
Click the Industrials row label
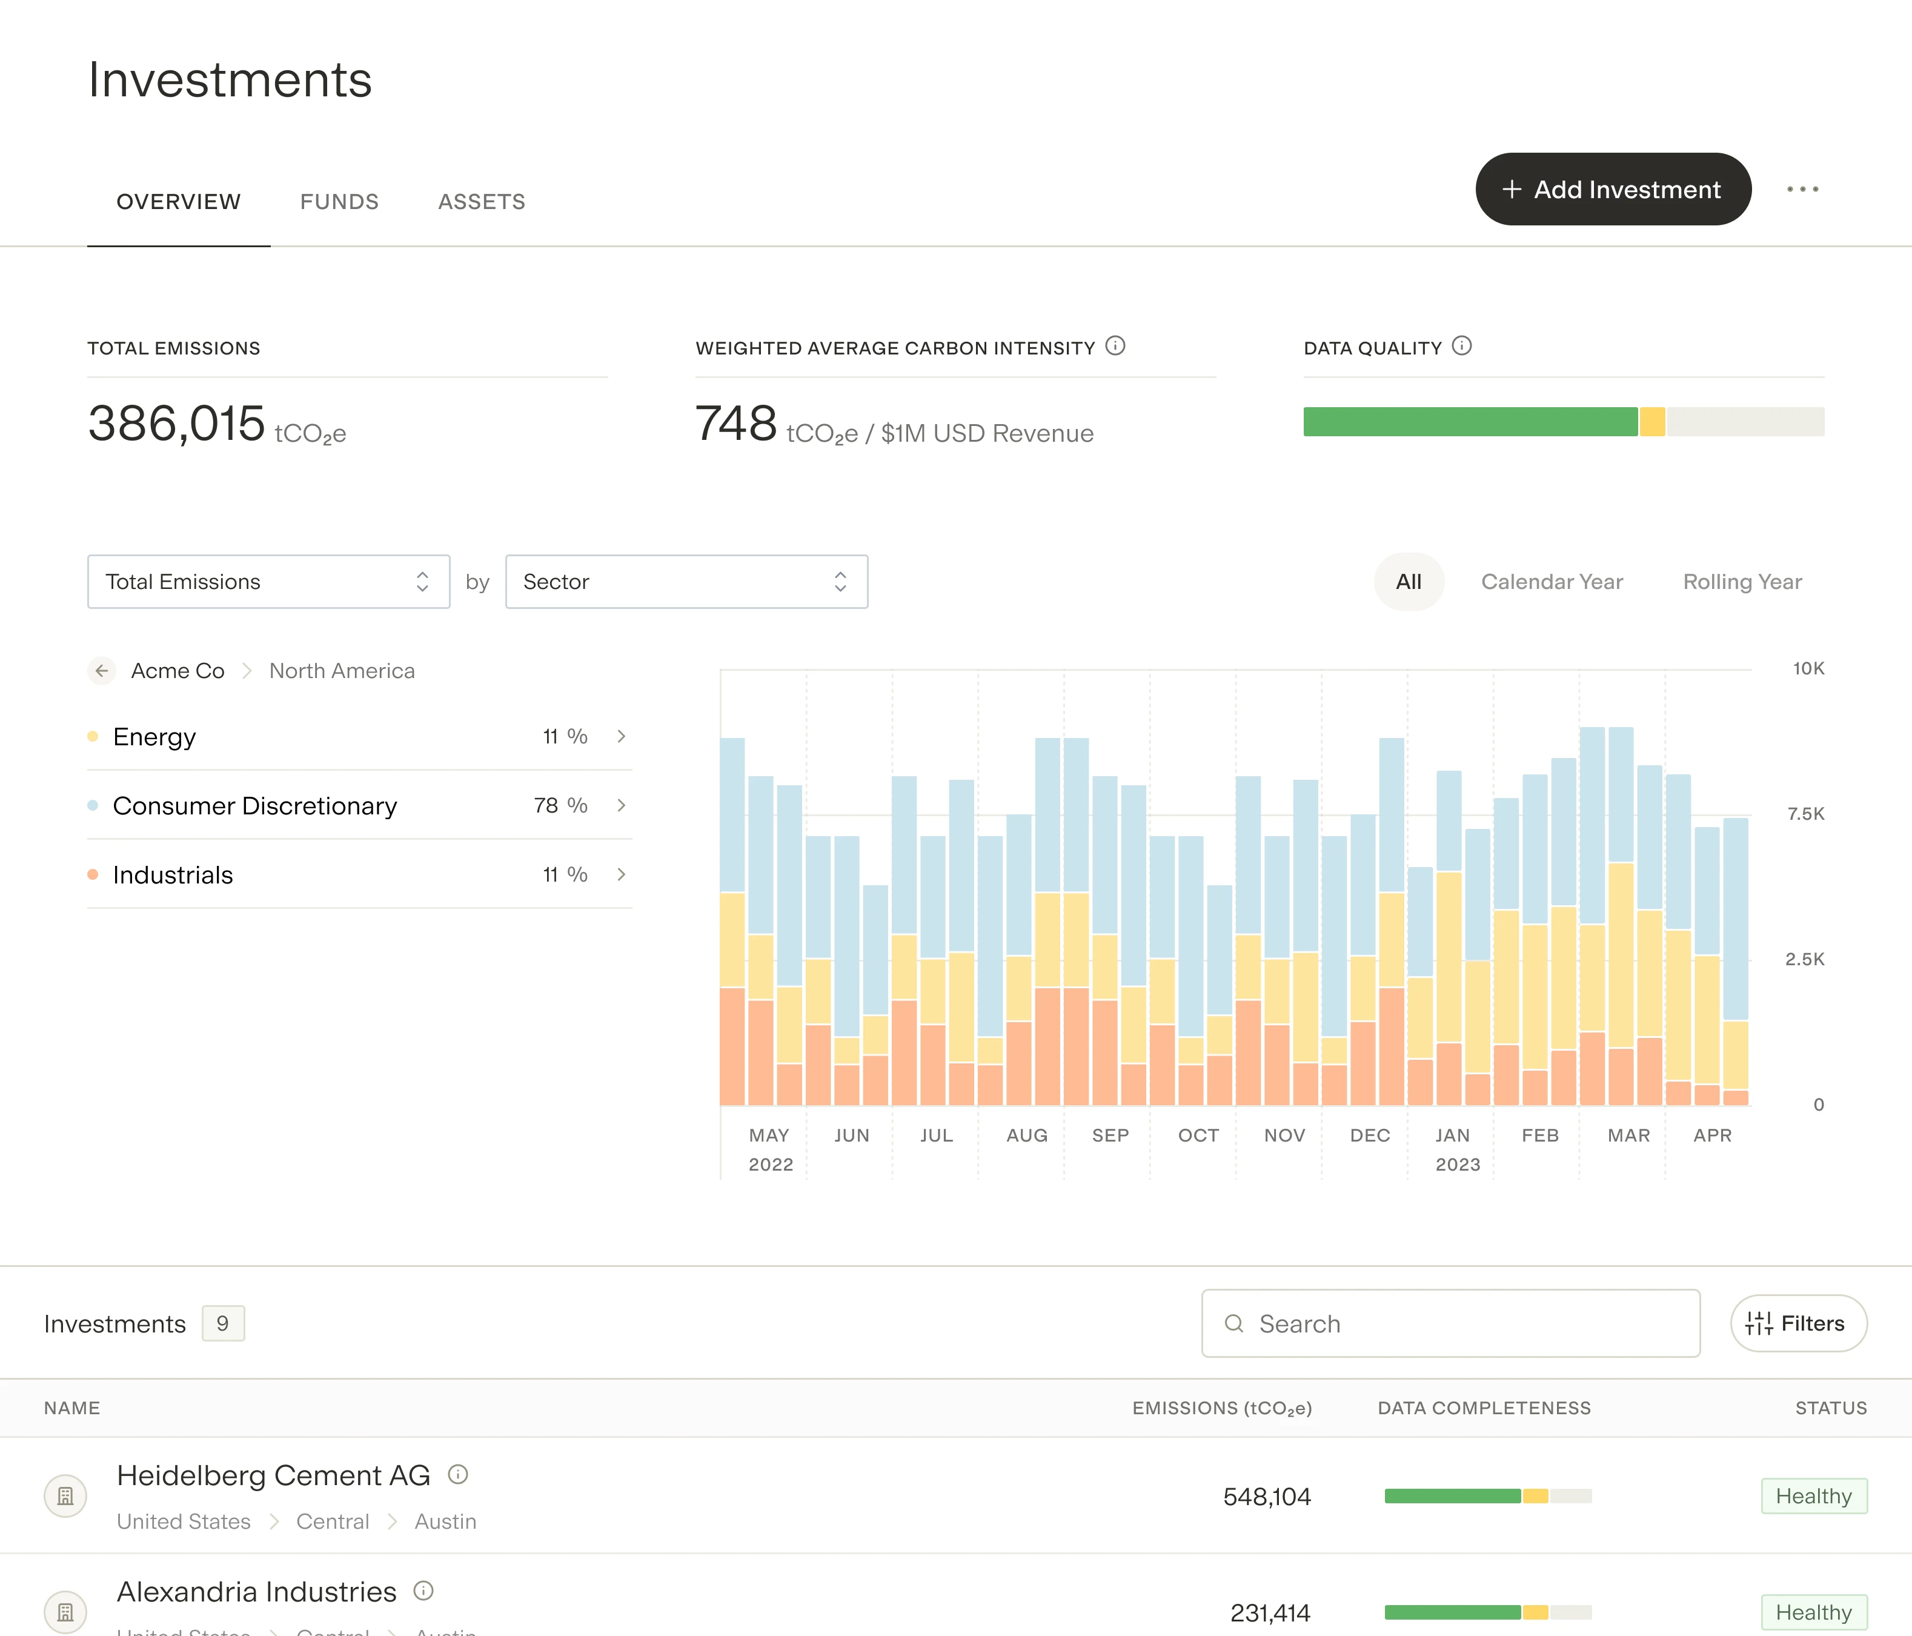pyautogui.click(x=173, y=875)
